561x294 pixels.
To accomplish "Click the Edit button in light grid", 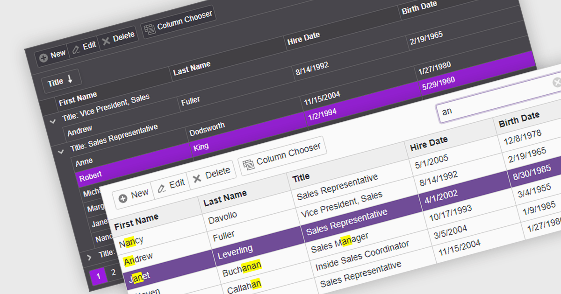I will (x=171, y=185).
